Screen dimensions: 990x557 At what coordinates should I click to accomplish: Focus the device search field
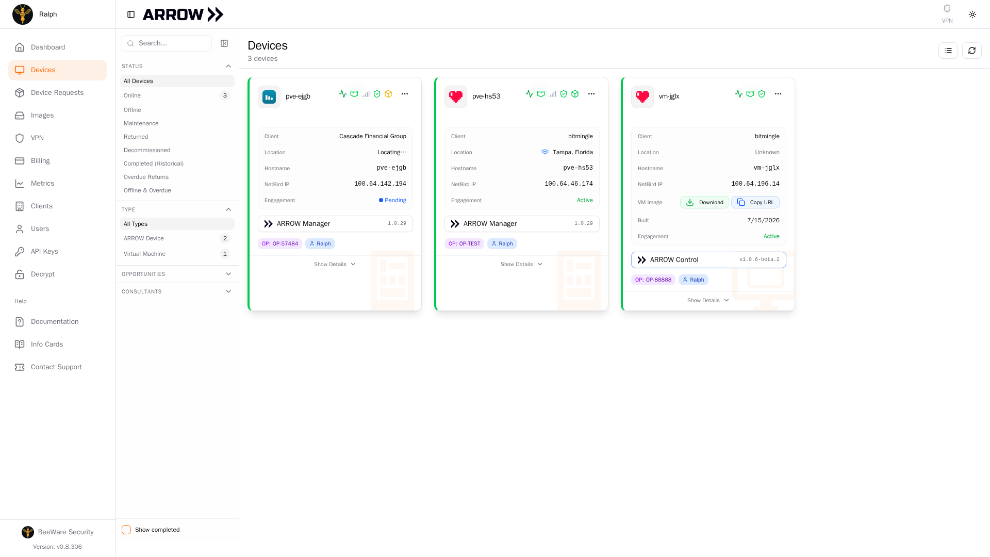(x=167, y=43)
